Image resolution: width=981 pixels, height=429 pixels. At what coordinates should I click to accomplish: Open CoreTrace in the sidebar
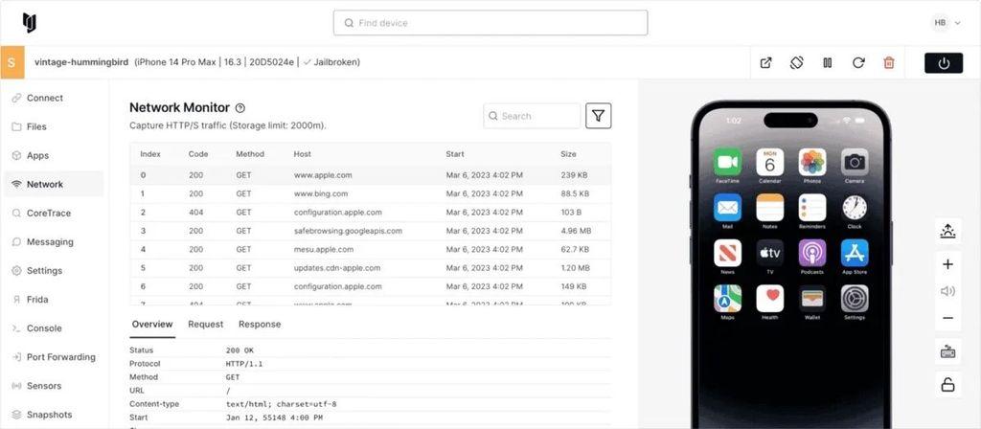click(x=54, y=214)
